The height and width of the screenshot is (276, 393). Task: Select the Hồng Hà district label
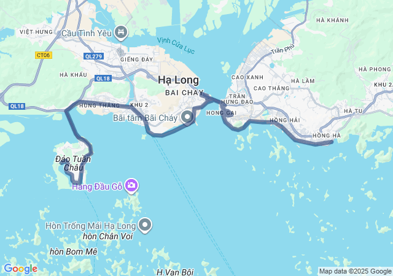tap(327, 136)
